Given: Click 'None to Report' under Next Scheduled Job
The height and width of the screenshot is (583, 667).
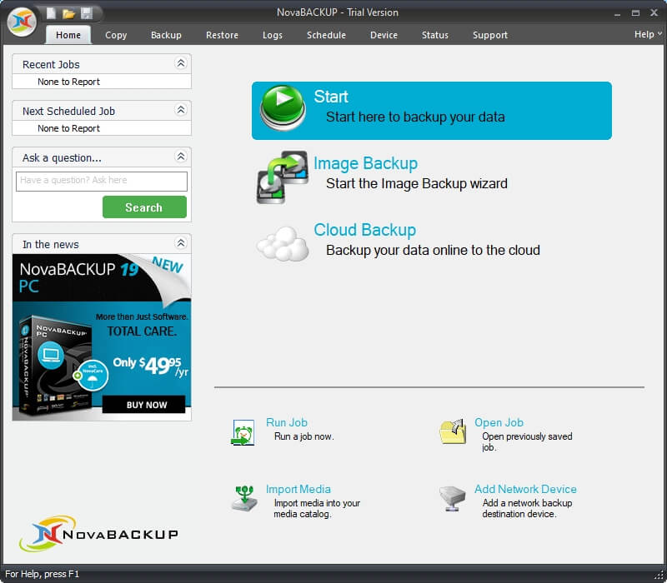Looking at the screenshot, I should point(68,128).
